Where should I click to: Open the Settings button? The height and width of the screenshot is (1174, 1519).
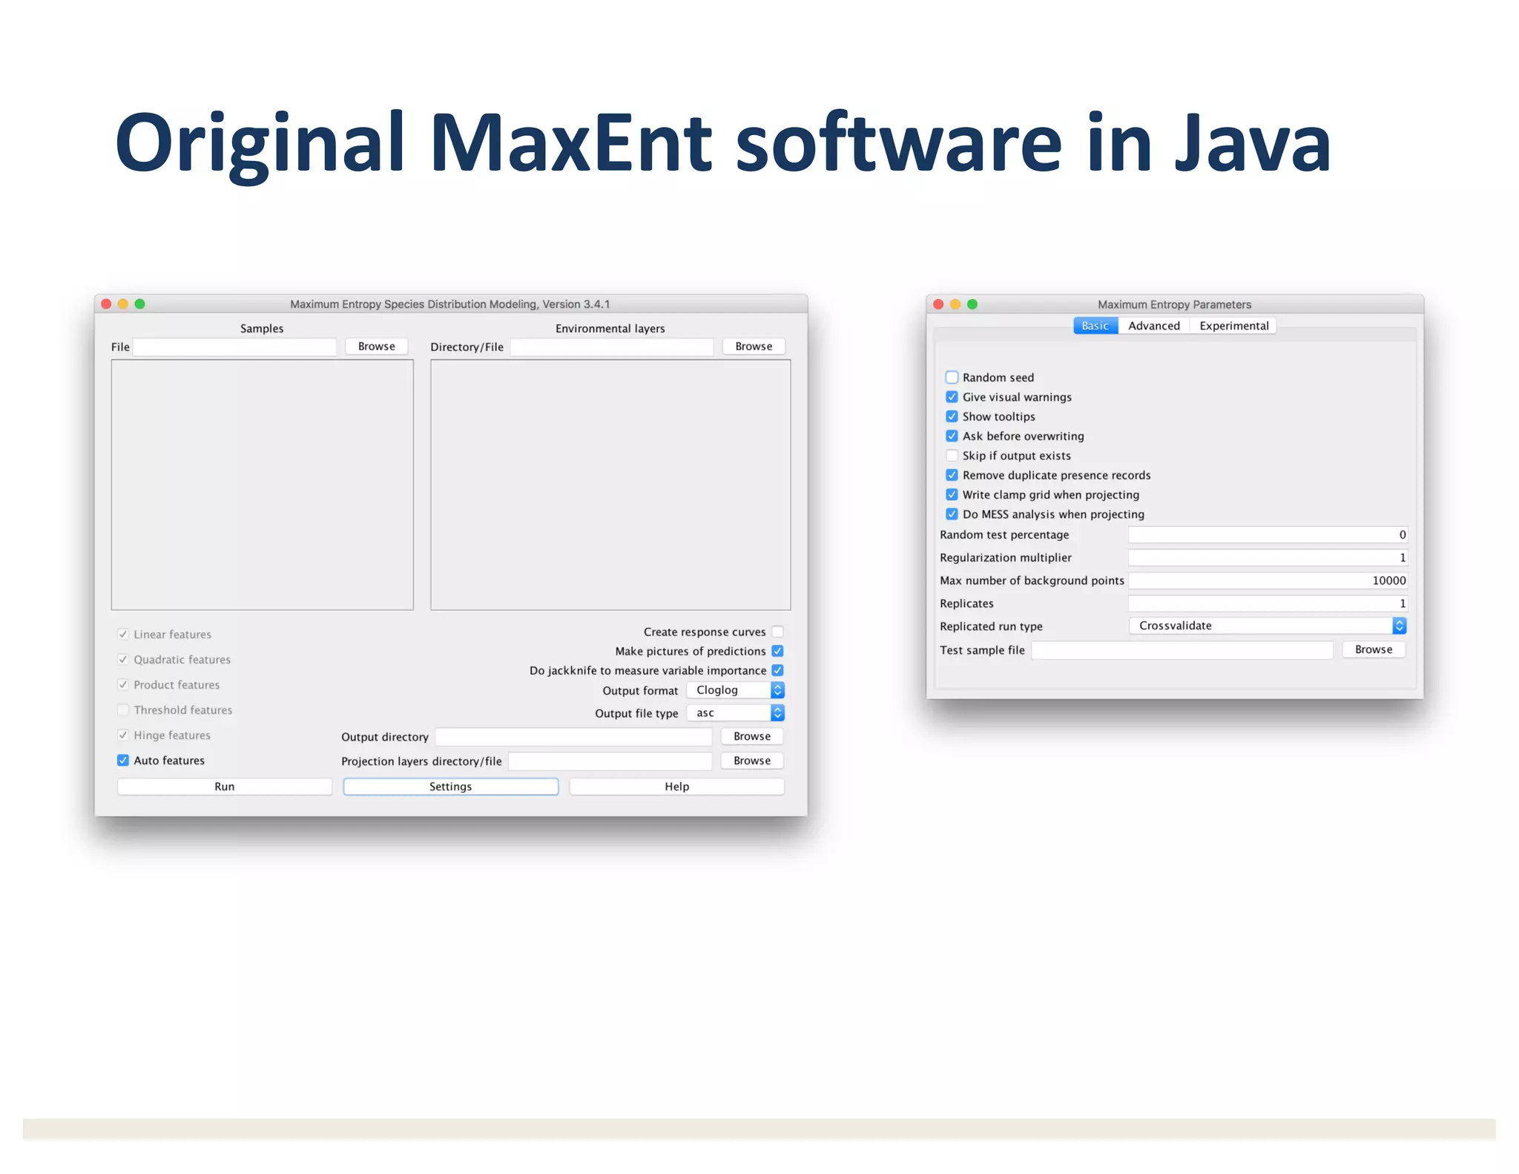click(x=451, y=787)
